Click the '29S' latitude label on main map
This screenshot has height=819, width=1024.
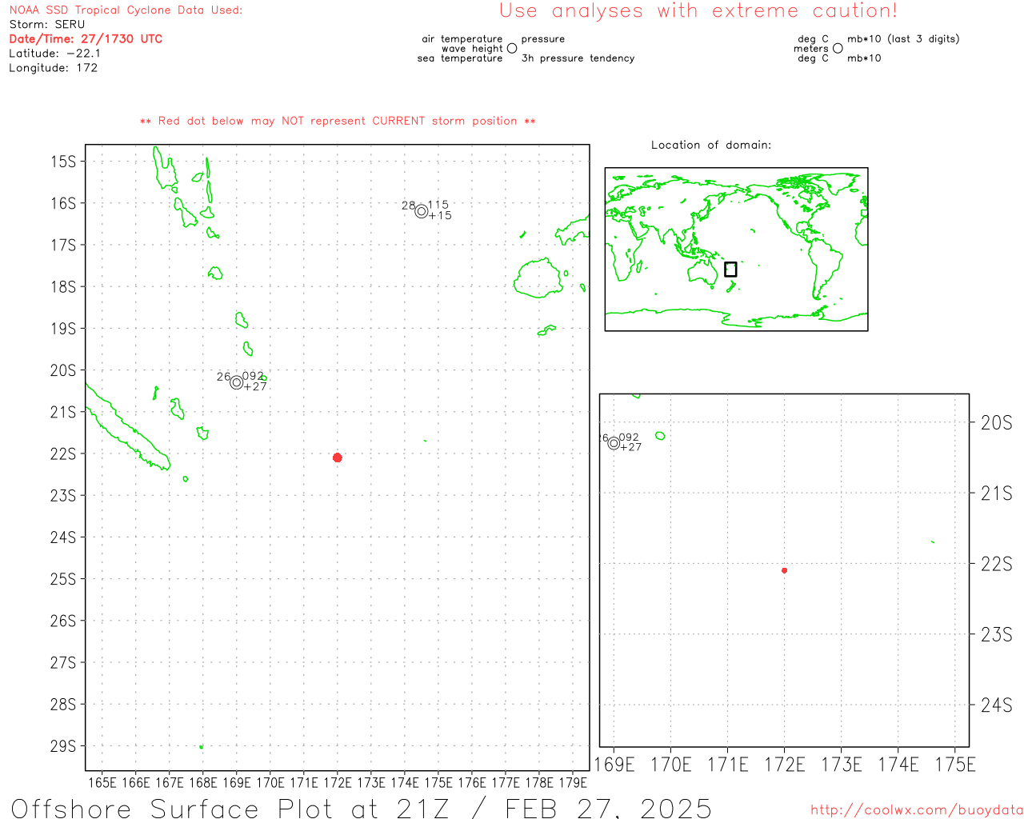point(63,745)
